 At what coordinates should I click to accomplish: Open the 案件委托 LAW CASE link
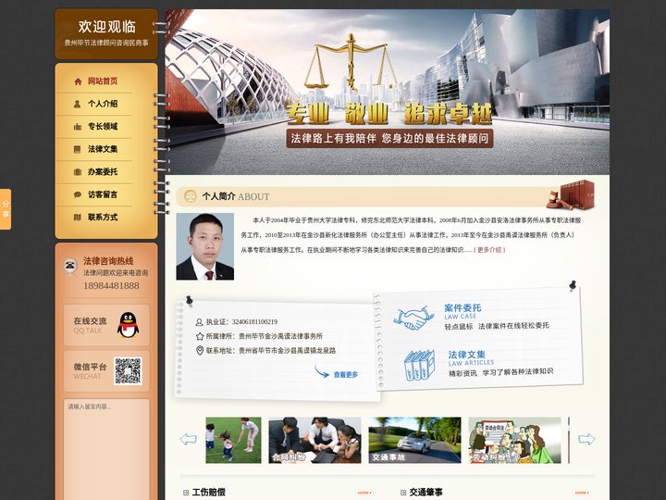(x=462, y=311)
